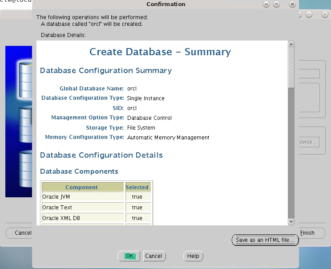Open Help for the Confirmation dialog

(x=193, y=256)
